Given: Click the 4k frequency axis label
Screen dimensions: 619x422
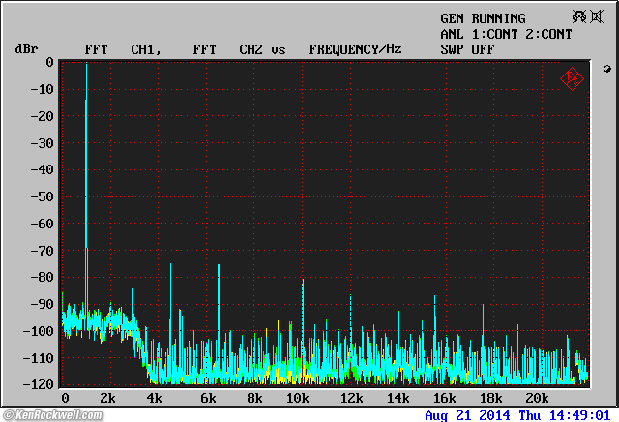Looking at the screenshot, I should [154, 398].
